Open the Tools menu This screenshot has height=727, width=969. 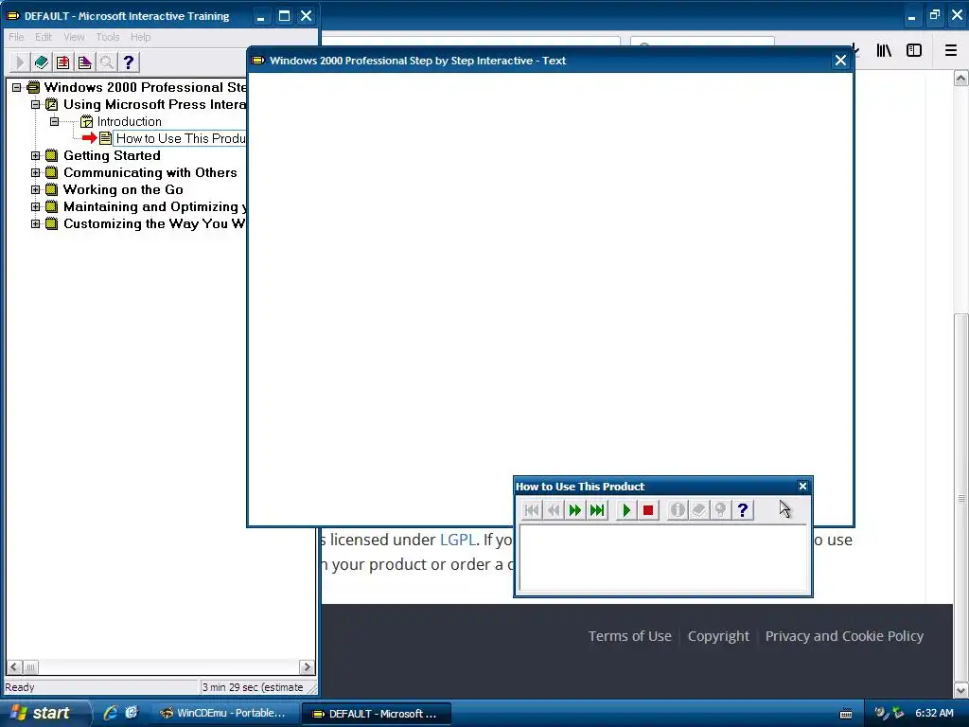[x=108, y=37]
